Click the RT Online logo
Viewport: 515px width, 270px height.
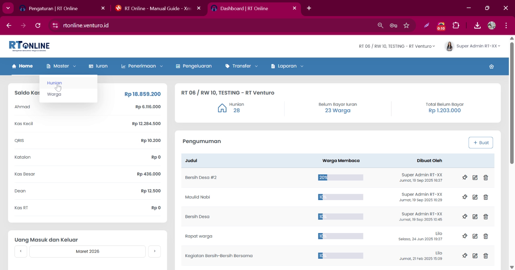[x=29, y=46]
